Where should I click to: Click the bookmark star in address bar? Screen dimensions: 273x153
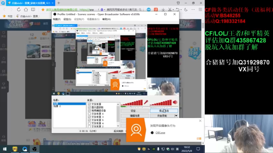[x=43, y=10]
